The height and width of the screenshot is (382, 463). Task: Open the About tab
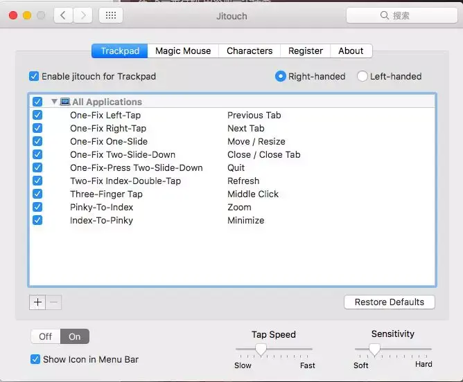(x=351, y=51)
